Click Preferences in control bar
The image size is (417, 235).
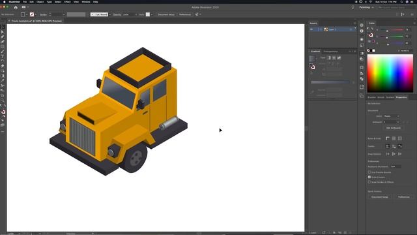tap(185, 14)
